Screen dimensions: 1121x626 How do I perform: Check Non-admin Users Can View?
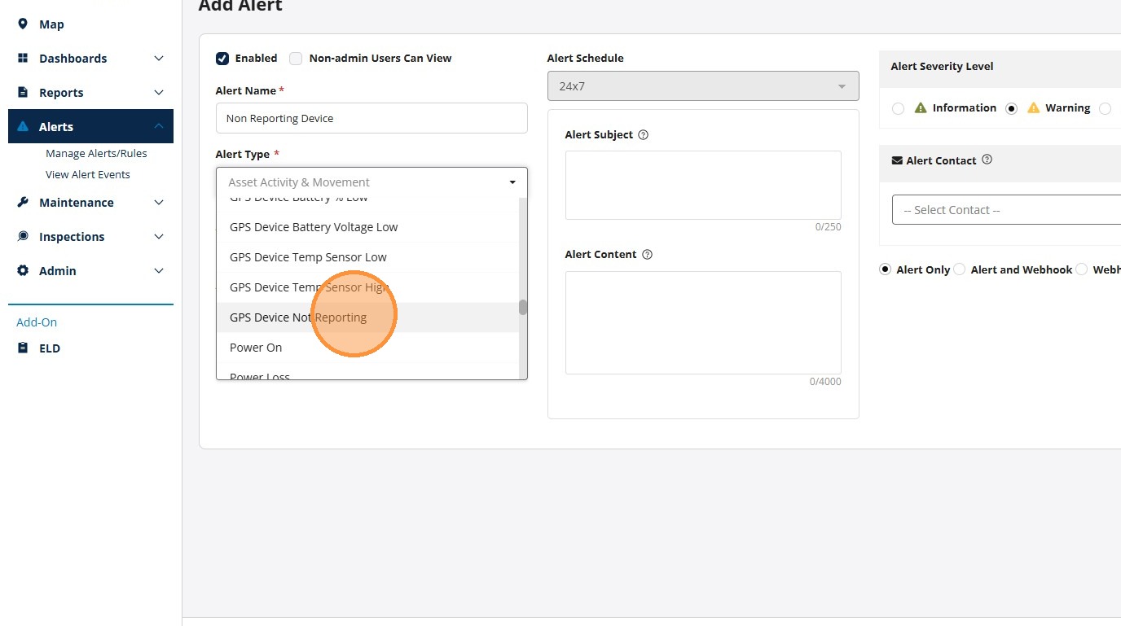pos(296,59)
